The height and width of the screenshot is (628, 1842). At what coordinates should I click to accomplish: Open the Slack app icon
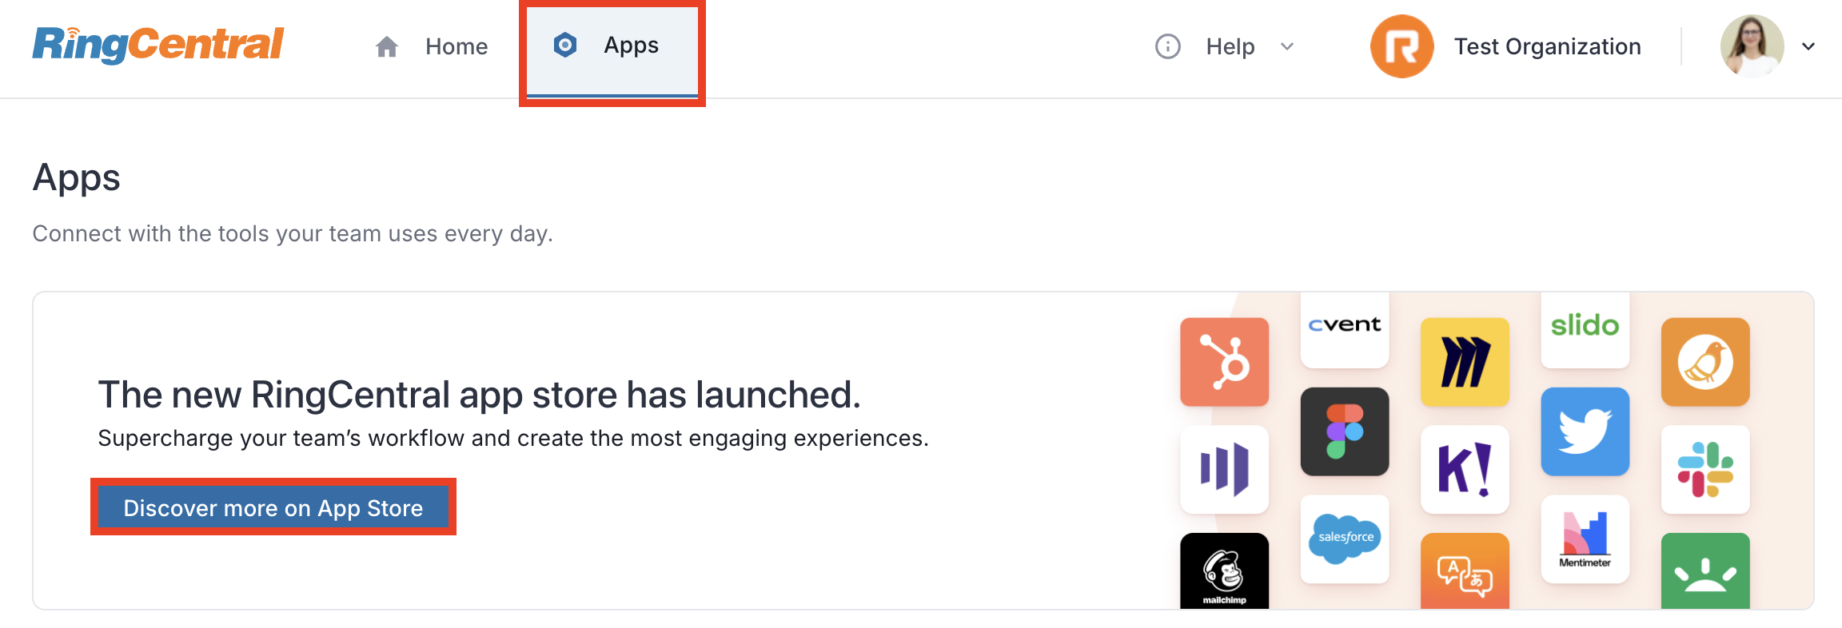[1704, 469]
